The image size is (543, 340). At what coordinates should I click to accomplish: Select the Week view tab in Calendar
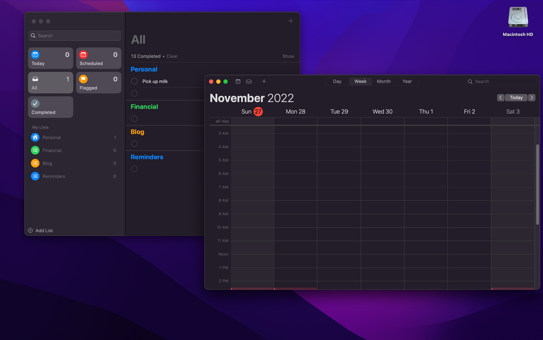point(360,81)
